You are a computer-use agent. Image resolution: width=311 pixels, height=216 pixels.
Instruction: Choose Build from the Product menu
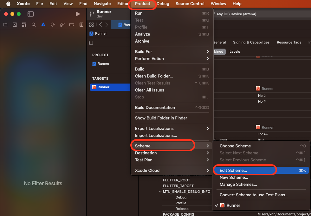pyautogui.click(x=172, y=69)
